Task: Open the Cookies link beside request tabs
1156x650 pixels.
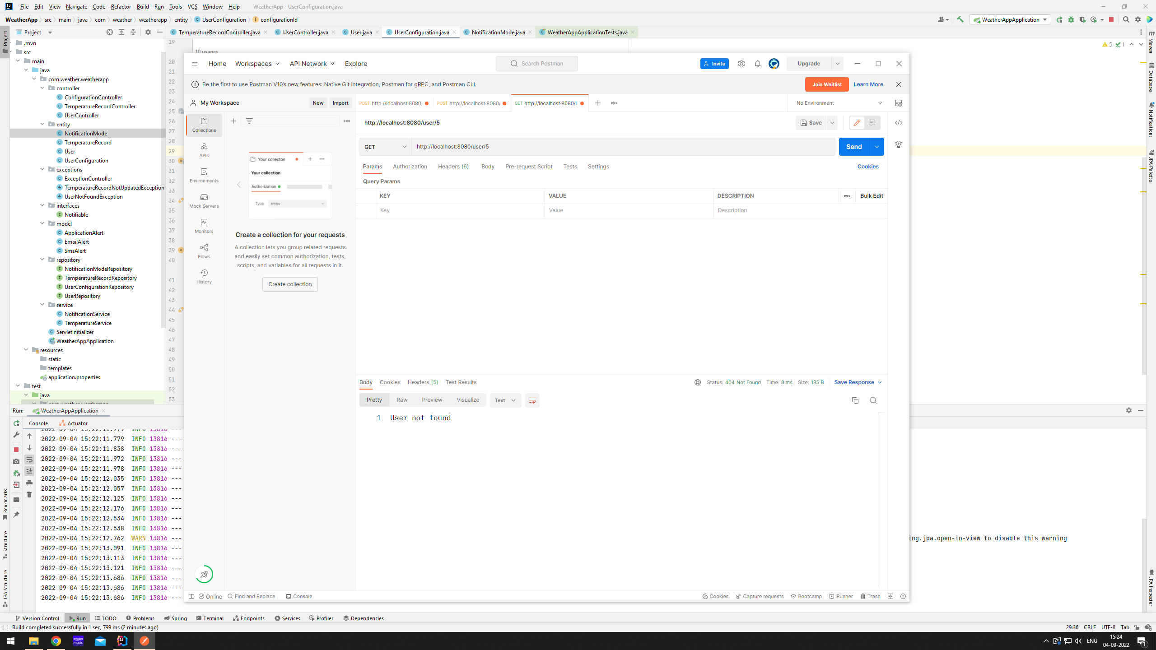Action: (x=868, y=167)
